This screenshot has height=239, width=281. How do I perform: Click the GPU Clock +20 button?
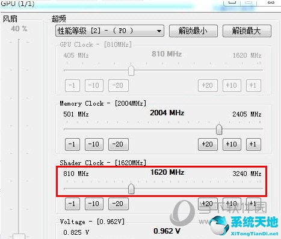tap(208, 85)
